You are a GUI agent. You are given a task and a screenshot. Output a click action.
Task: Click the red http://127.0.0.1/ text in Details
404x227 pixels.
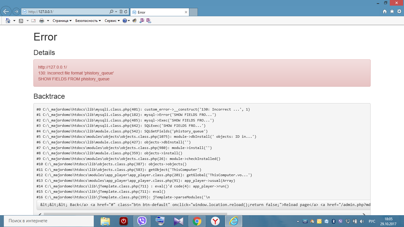click(x=53, y=67)
